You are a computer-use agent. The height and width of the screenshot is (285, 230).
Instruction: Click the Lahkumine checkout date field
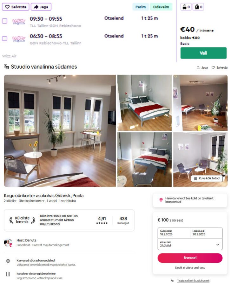click(x=206, y=233)
